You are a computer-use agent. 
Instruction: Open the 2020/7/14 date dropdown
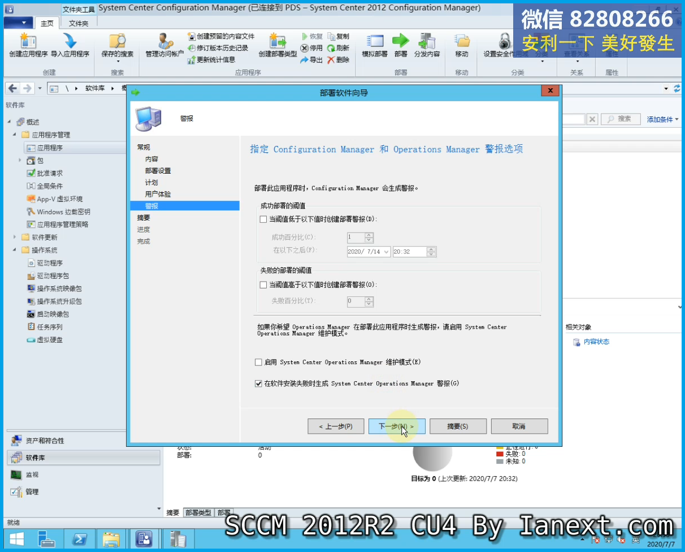[386, 252]
